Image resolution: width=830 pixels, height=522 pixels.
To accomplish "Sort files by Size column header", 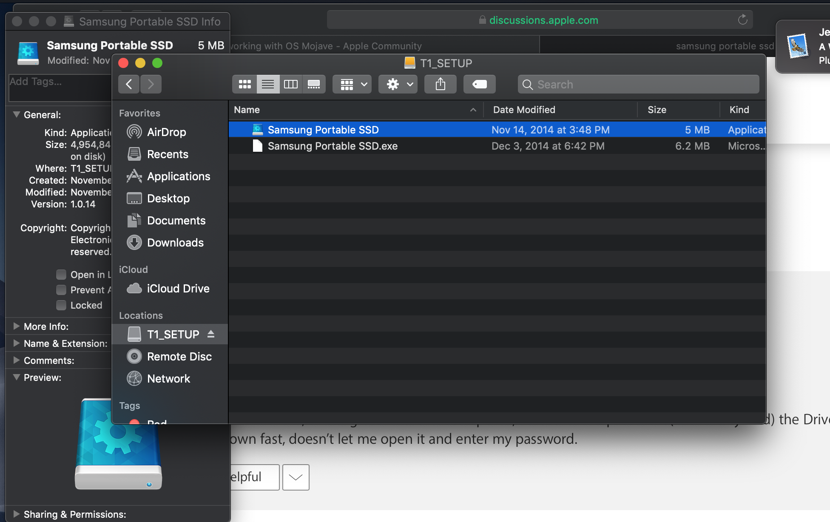I will [x=657, y=110].
